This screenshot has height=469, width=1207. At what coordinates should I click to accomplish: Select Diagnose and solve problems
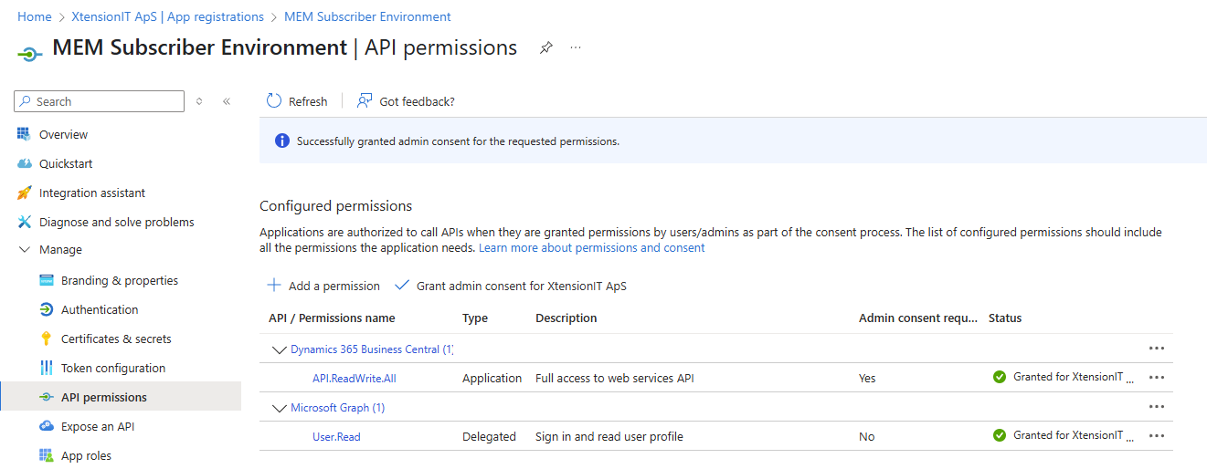tap(116, 222)
